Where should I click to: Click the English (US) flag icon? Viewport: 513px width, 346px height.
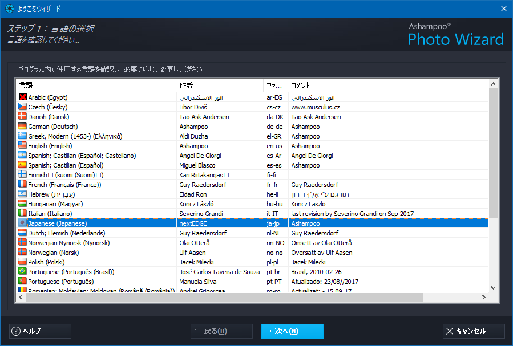pyautogui.click(x=23, y=145)
